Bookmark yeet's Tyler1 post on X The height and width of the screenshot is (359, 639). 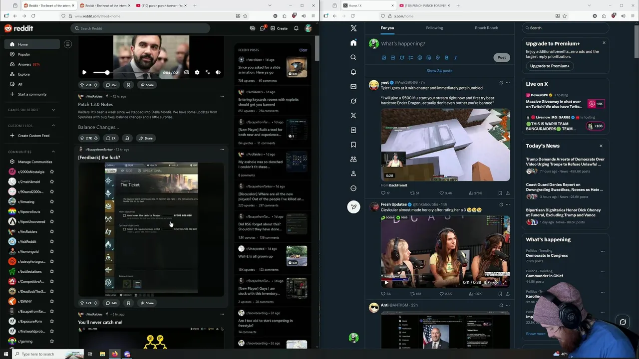click(x=500, y=193)
